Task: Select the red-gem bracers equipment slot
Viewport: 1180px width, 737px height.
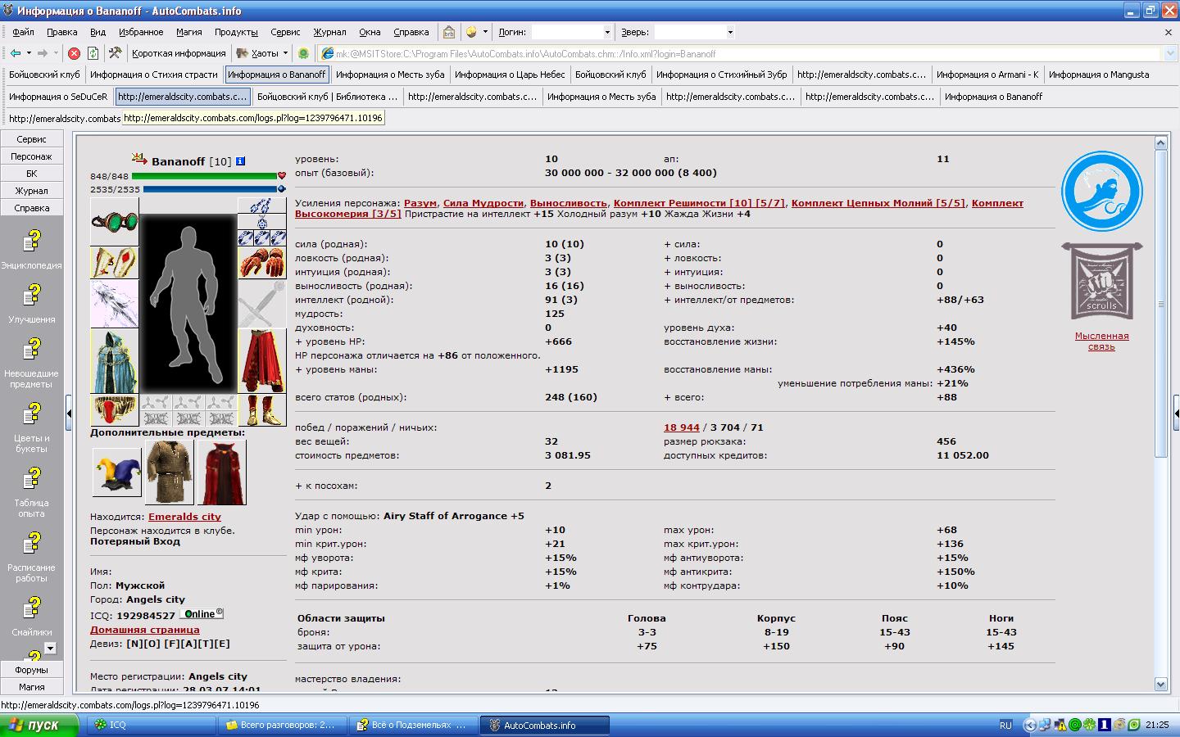Action: click(114, 263)
